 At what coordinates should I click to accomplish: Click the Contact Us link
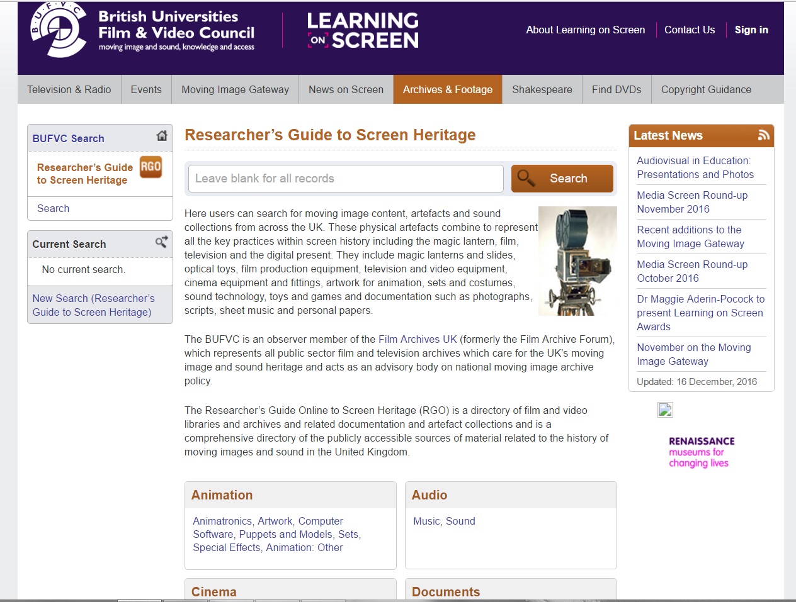(690, 30)
